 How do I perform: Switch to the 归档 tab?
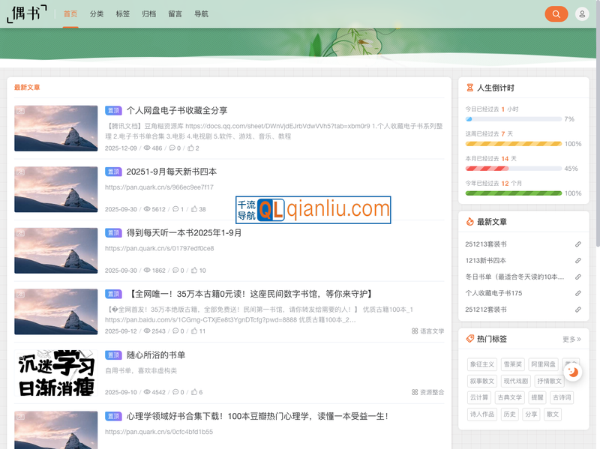(x=149, y=13)
